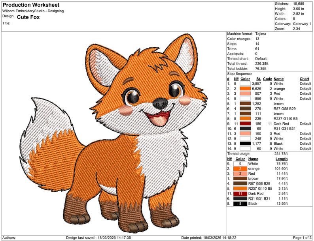Click the Dark Red swatch numbered 11 in thread usage

[240, 194]
